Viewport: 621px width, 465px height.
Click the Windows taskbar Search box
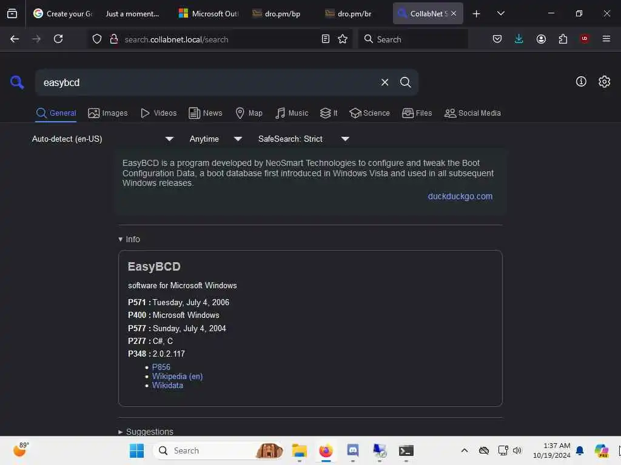[218, 450]
